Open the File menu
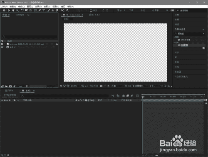Image resolution: width=208 pixels, height=157 pixels. click(x=4, y=7)
